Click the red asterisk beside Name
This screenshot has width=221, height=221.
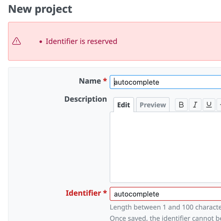[x=105, y=81]
